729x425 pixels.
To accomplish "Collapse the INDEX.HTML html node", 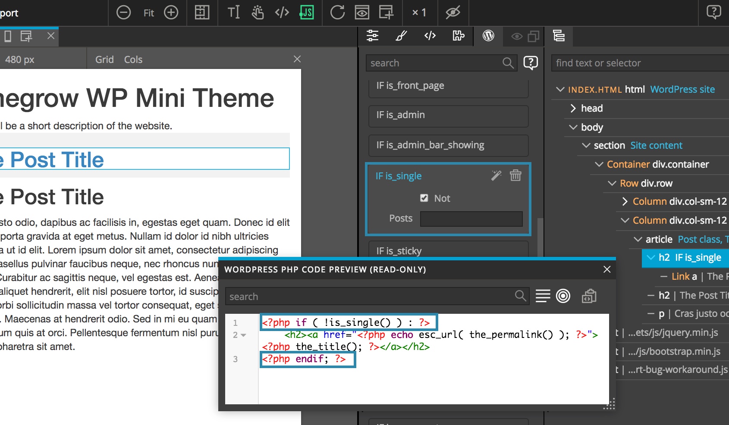I will click(x=560, y=90).
